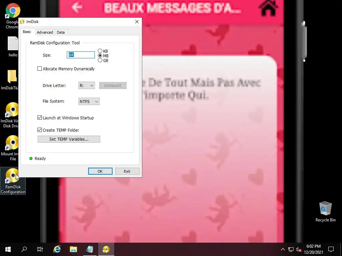Select RamDisk Configuration desktop shortcut
The height and width of the screenshot is (256, 342).
click(x=13, y=181)
